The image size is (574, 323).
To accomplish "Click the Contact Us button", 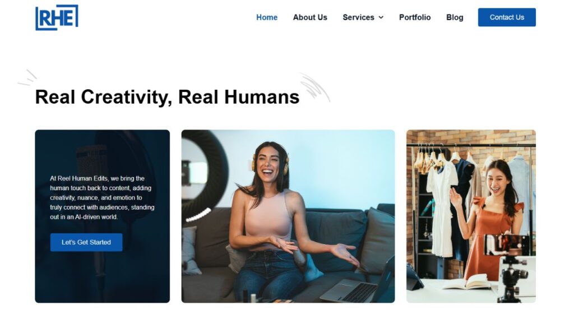I will pyautogui.click(x=507, y=17).
